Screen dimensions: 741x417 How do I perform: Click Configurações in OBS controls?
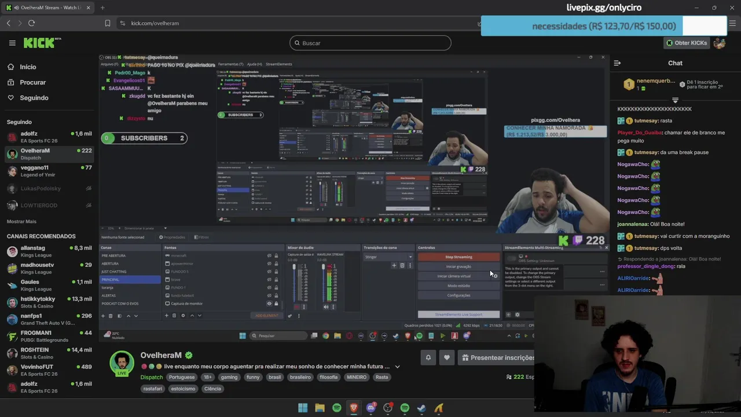(458, 295)
